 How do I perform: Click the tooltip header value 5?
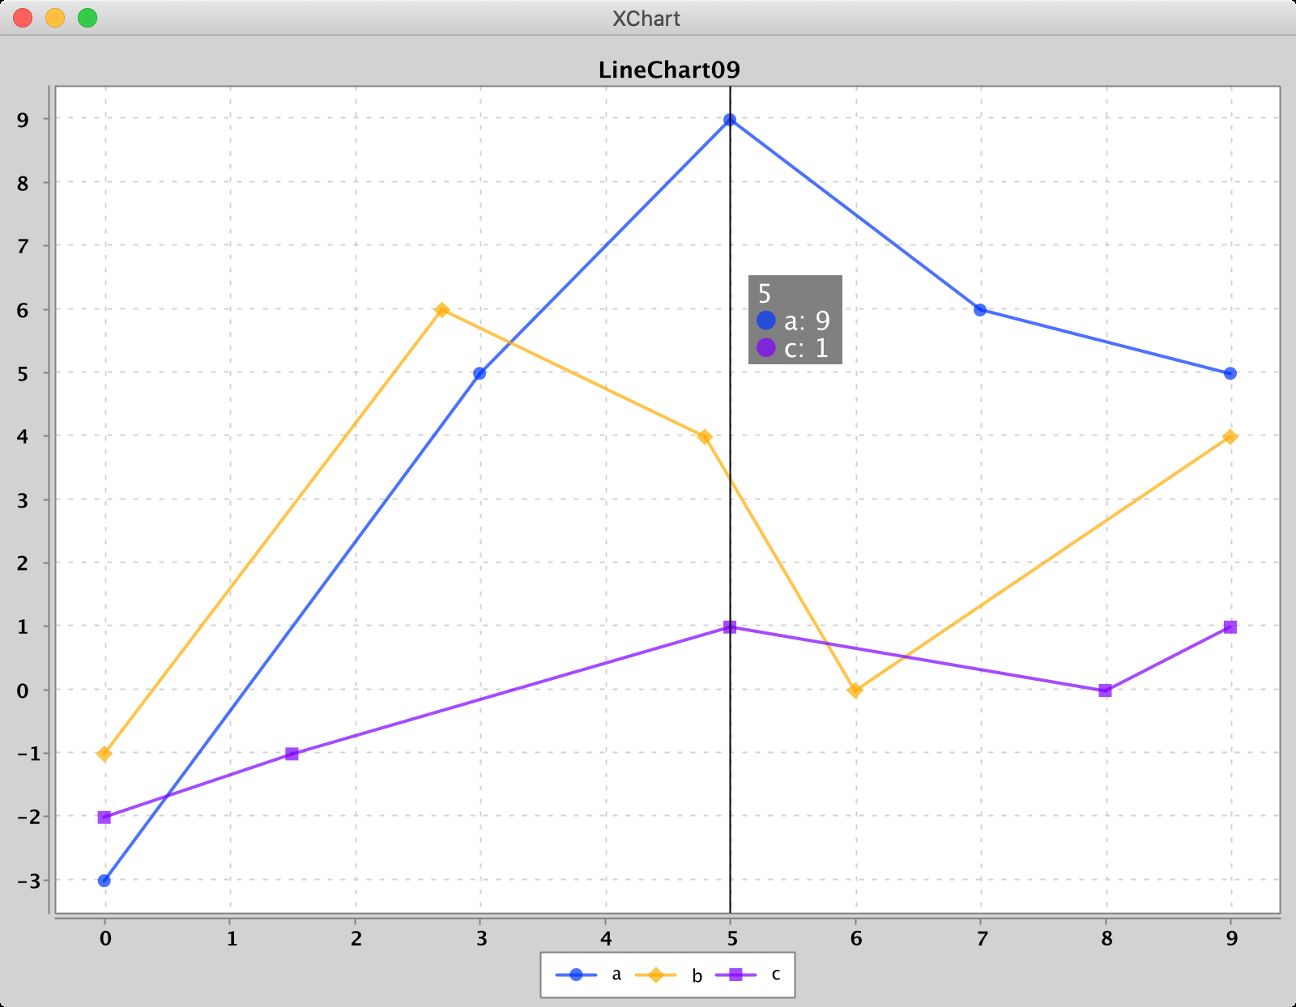pyautogui.click(x=765, y=294)
